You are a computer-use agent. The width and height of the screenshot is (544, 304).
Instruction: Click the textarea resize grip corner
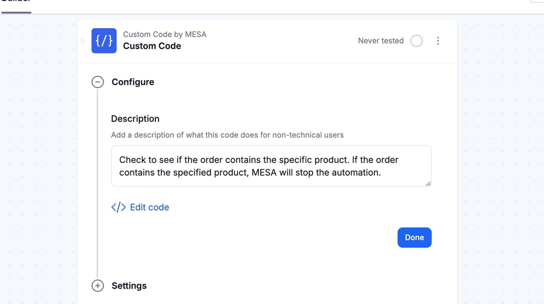click(x=428, y=184)
